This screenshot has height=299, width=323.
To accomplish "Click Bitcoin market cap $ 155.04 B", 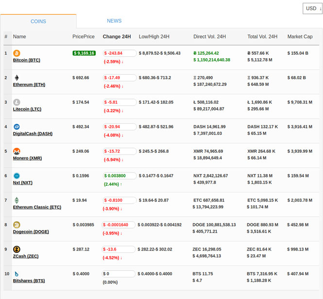I will [x=298, y=53].
